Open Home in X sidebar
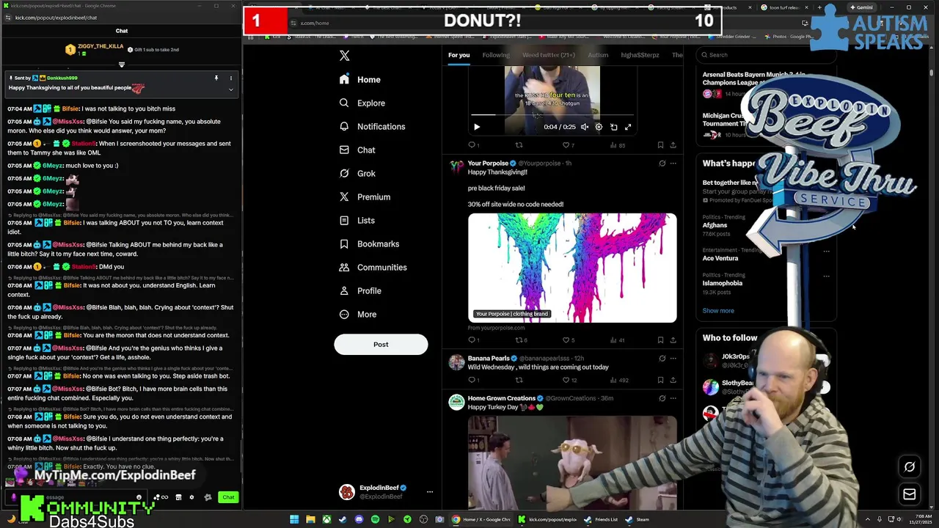 pyautogui.click(x=360, y=79)
